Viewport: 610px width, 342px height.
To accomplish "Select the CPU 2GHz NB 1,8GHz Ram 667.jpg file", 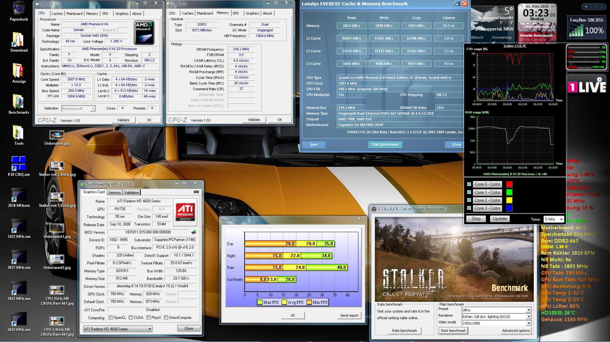I will [x=57, y=296].
